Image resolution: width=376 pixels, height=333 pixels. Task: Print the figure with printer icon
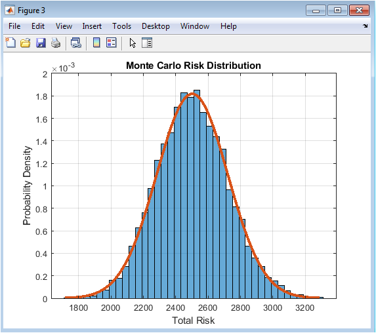coord(56,43)
